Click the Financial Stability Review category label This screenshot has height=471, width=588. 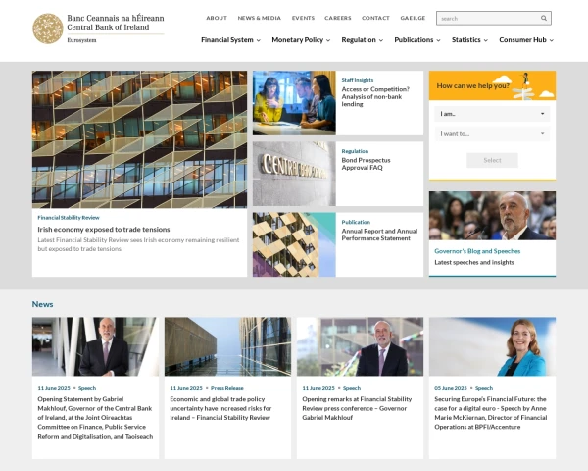pyautogui.click(x=69, y=218)
